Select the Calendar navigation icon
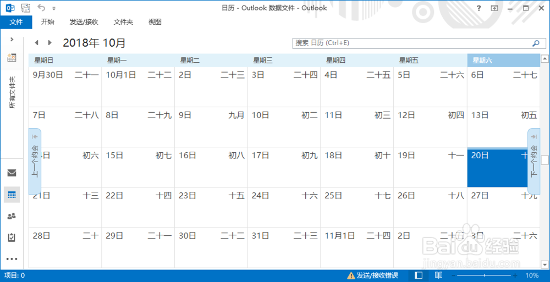This screenshot has height=282, width=550. pos(12,195)
